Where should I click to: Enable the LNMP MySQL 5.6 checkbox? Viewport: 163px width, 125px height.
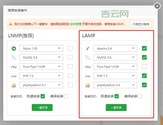pyautogui.click(x=70, y=57)
